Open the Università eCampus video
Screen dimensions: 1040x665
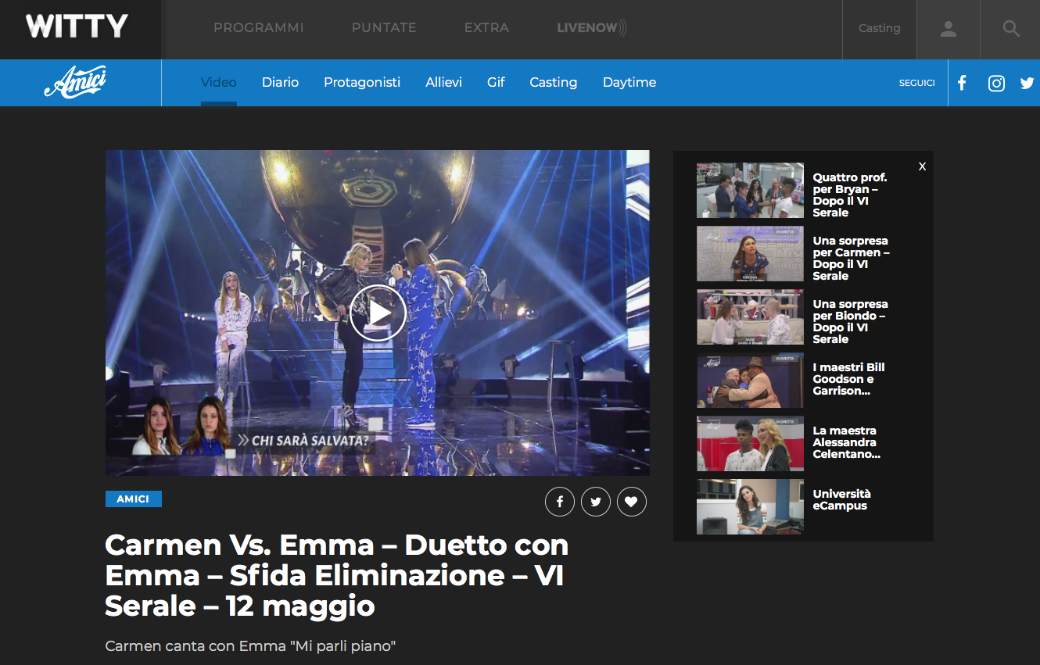tap(749, 506)
